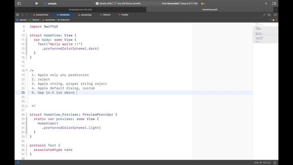The height and width of the screenshot is (165, 293).
Task: Open FIRAuth editor tab
Action: click(105, 15)
